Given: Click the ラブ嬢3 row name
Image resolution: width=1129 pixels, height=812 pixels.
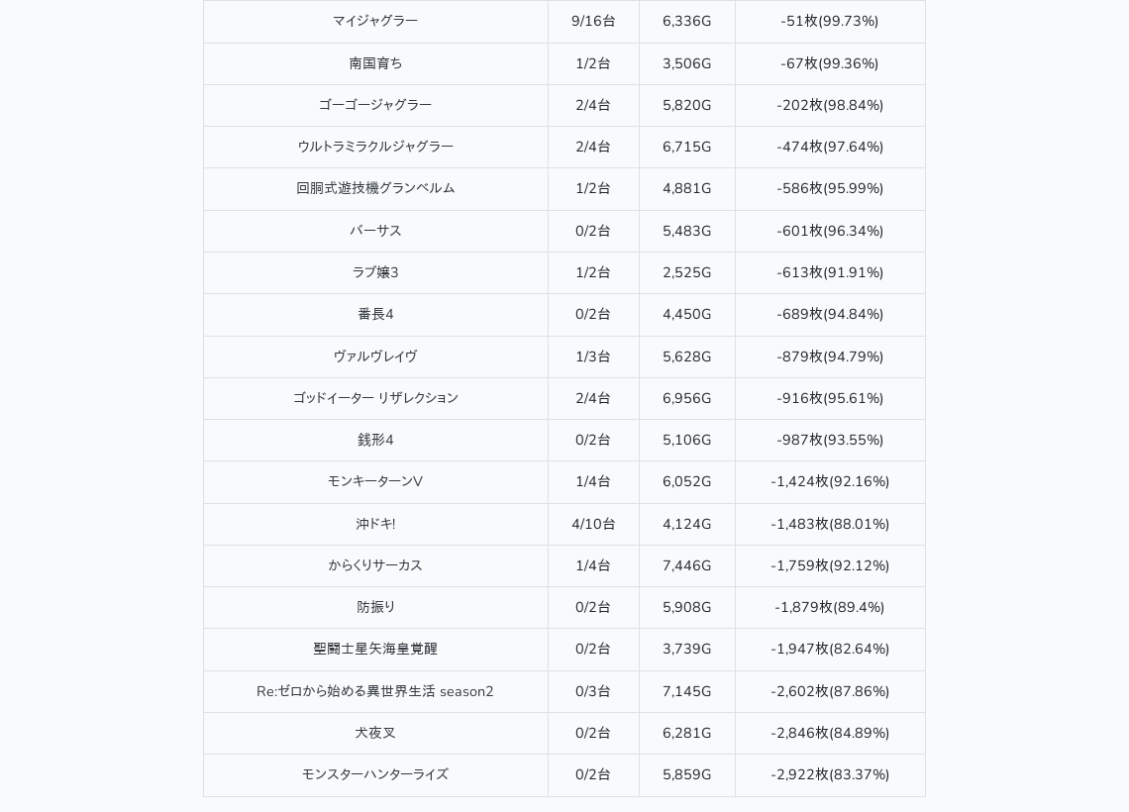Looking at the screenshot, I should point(375,272).
